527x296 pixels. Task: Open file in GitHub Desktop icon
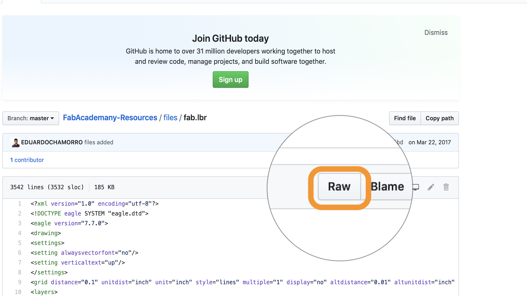click(416, 187)
